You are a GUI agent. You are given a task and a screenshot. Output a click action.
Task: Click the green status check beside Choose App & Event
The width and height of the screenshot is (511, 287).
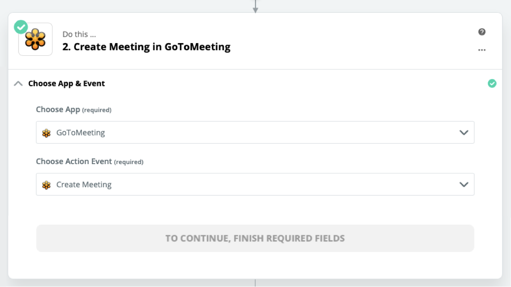coord(492,83)
